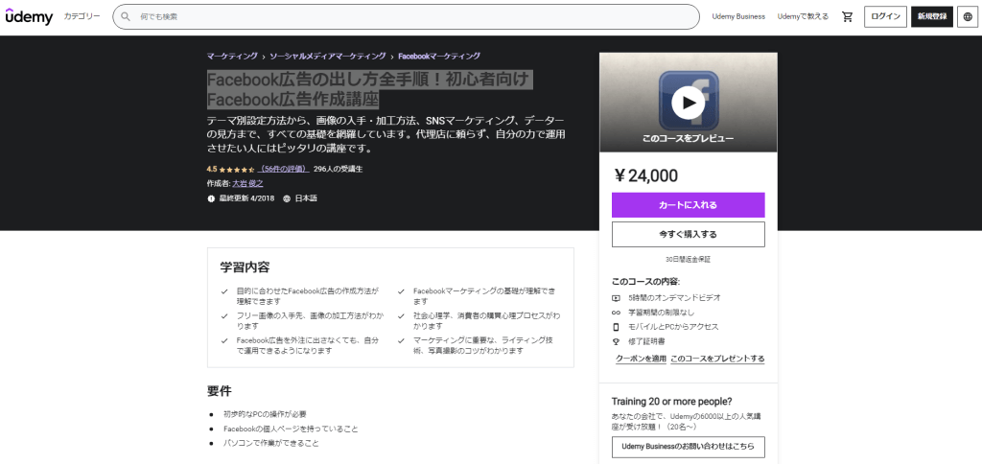Screen dimensions: 982x464
Task: Open the shopping cart icon
Action: tap(848, 17)
